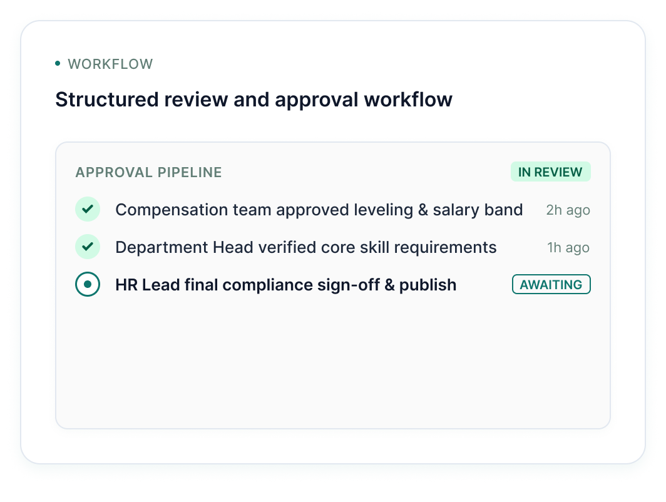Click the WORKFLOW label
This screenshot has height=502, width=666.
click(110, 64)
